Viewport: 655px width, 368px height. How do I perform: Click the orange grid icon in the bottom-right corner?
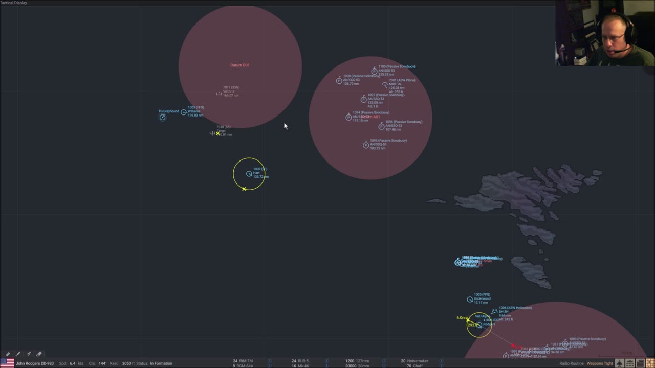pyautogui.click(x=650, y=363)
